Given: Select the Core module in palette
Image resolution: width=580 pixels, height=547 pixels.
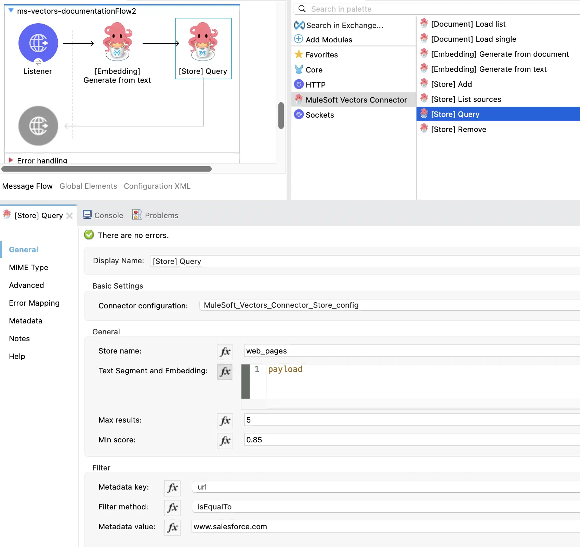Looking at the screenshot, I should pyautogui.click(x=314, y=70).
